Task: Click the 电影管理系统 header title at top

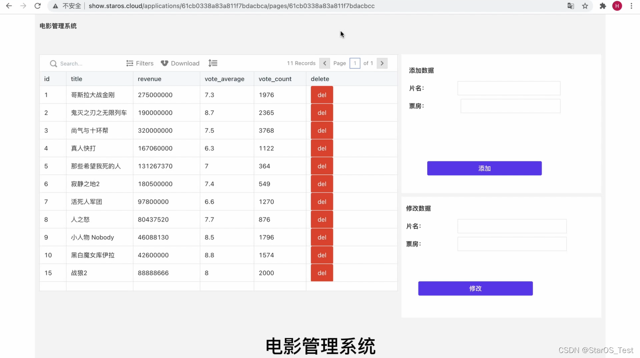Action: click(x=58, y=26)
